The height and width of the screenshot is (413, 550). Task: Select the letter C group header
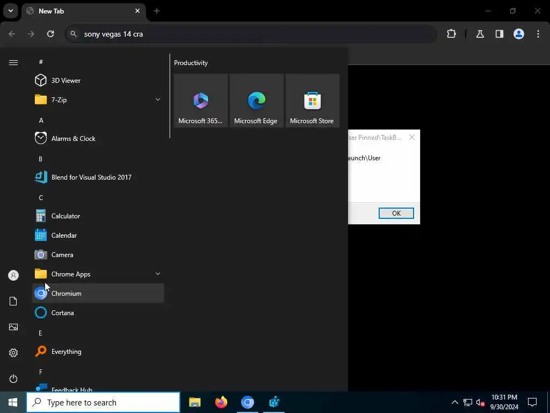click(x=41, y=198)
